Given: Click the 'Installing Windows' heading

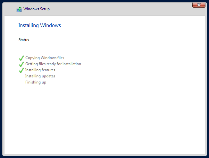Looking at the screenshot, I should pyautogui.click(x=39, y=25).
